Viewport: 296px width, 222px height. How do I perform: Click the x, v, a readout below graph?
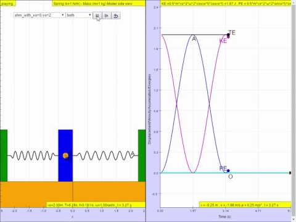tap(245, 205)
